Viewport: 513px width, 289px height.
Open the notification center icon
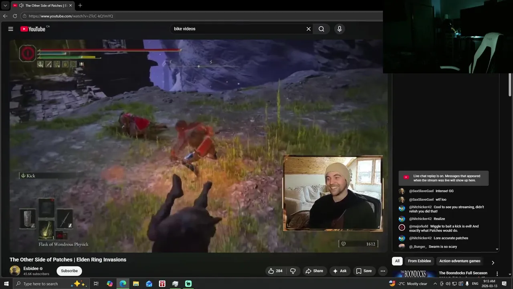pos(505,284)
